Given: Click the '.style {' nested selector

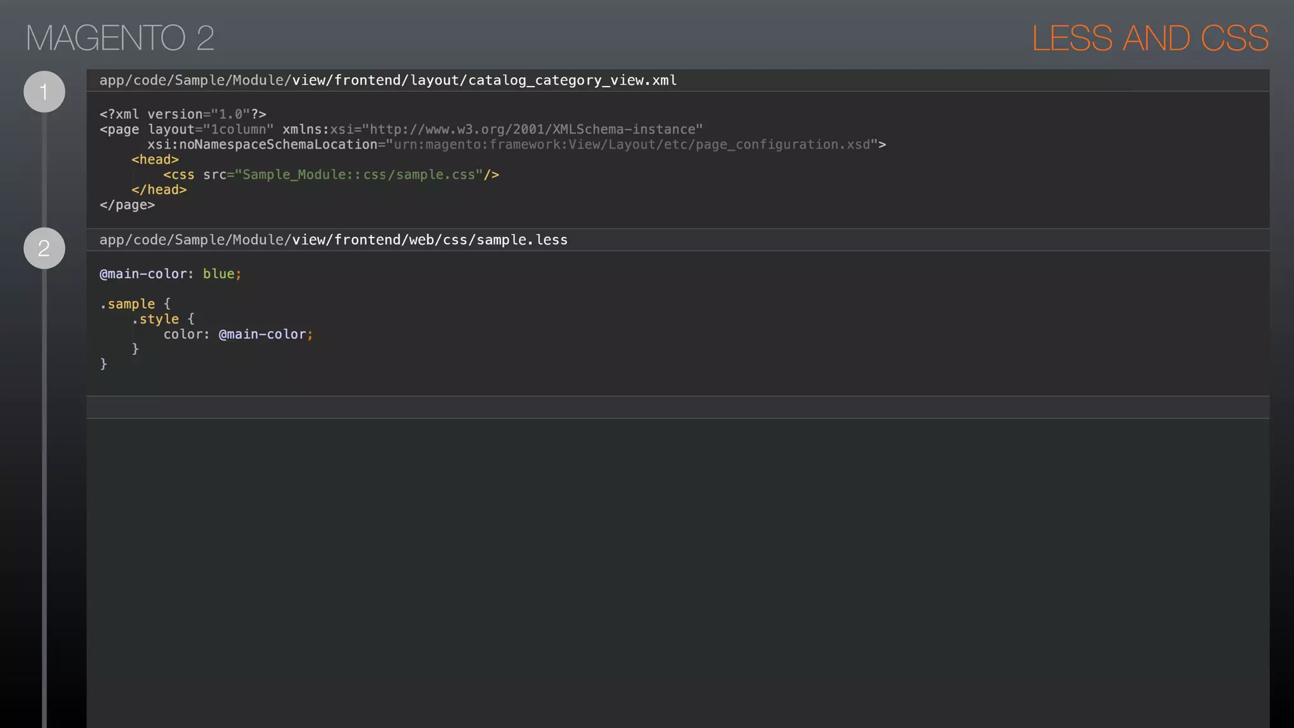Looking at the screenshot, I should click(x=163, y=319).
